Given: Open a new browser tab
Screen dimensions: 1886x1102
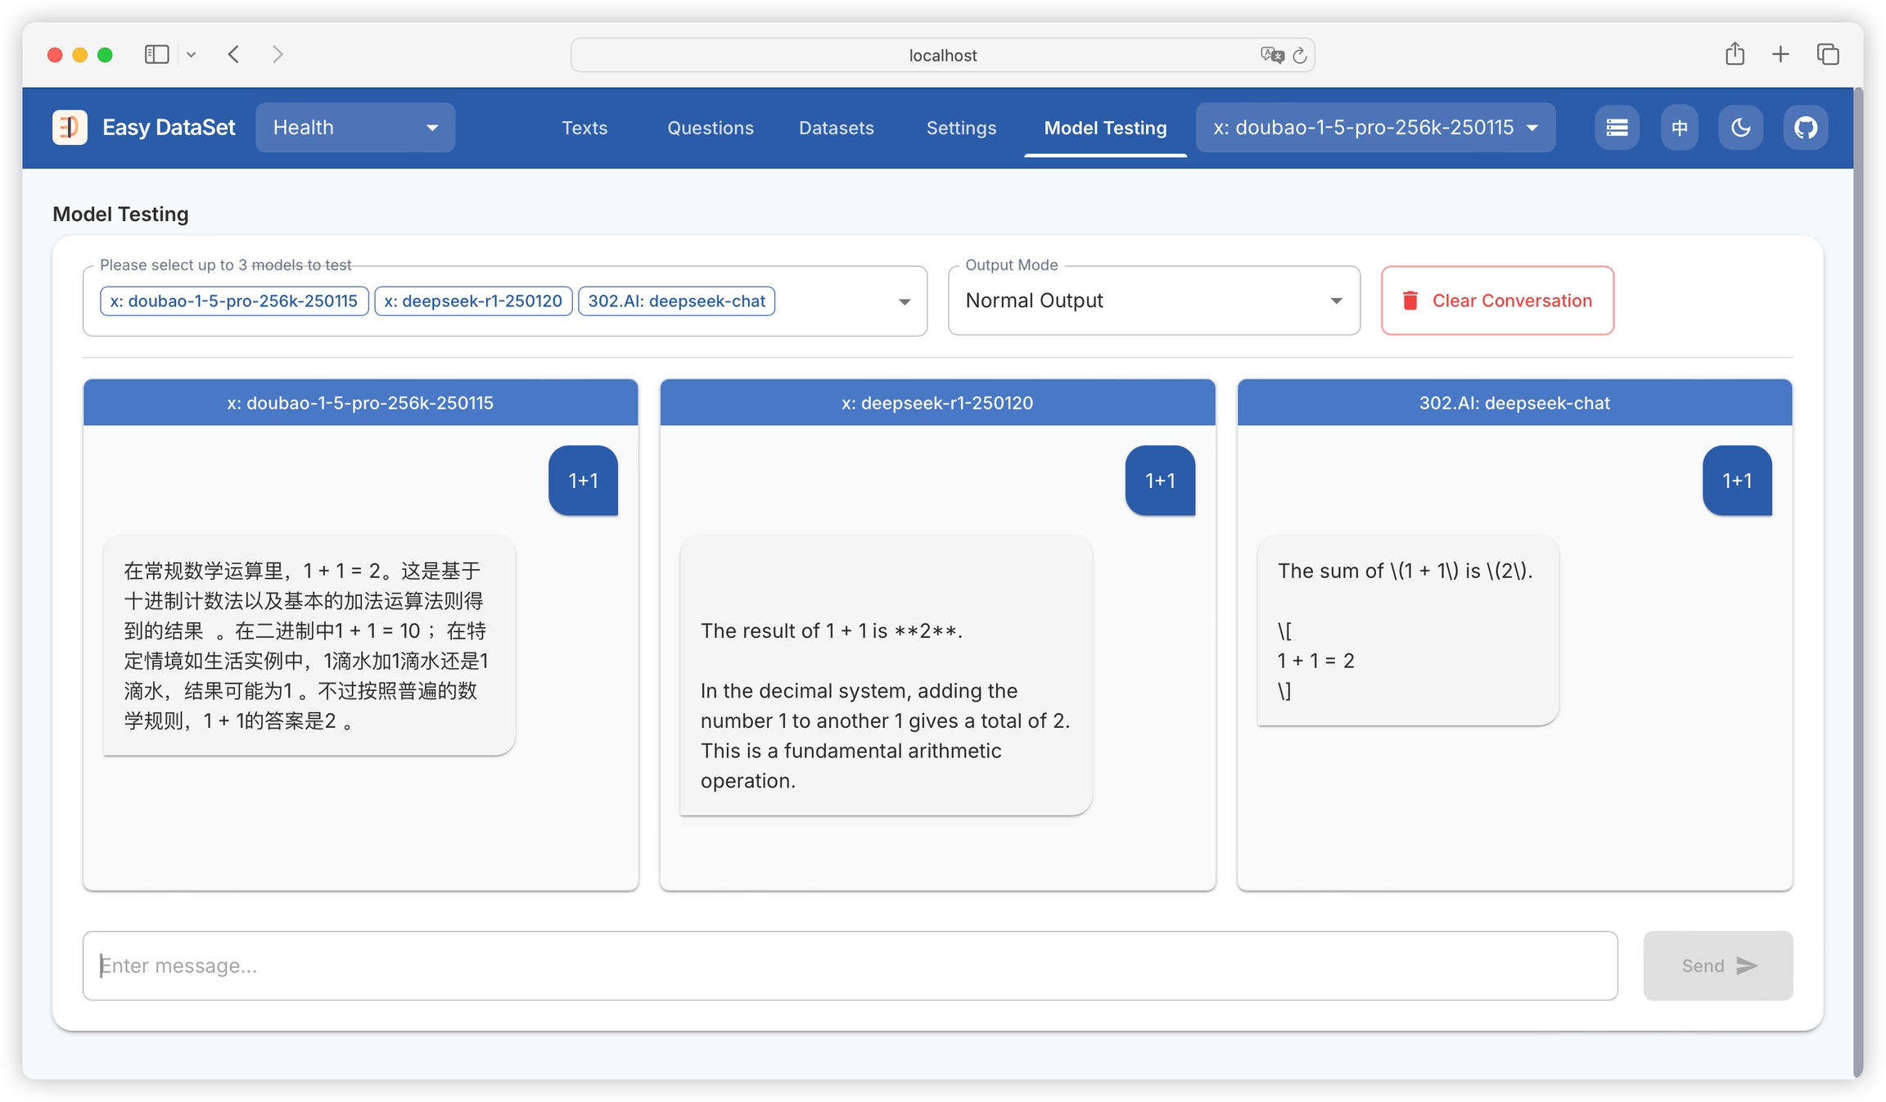Looking at the screenshot, I should click(1780, 55).
